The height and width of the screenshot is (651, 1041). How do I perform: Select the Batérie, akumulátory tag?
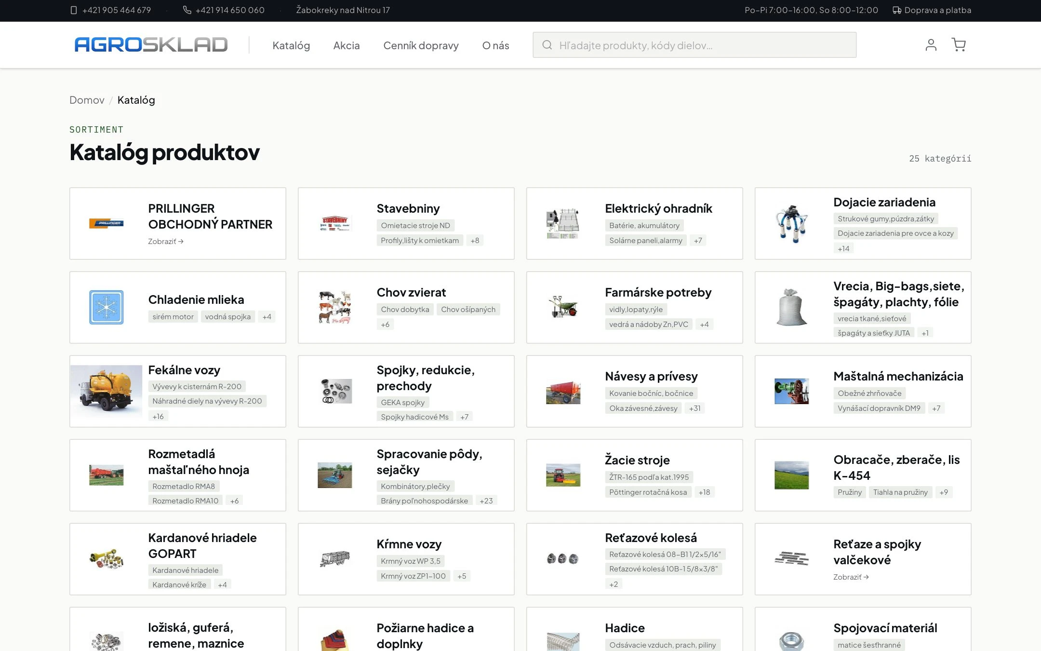(x=644, y=225)
